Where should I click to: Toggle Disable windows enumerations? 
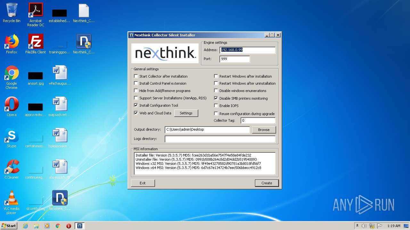216,91
